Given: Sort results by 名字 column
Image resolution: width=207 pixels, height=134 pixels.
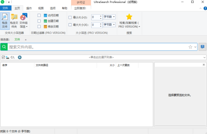Looking at the screenshot, I should click(x=17, y=65).
